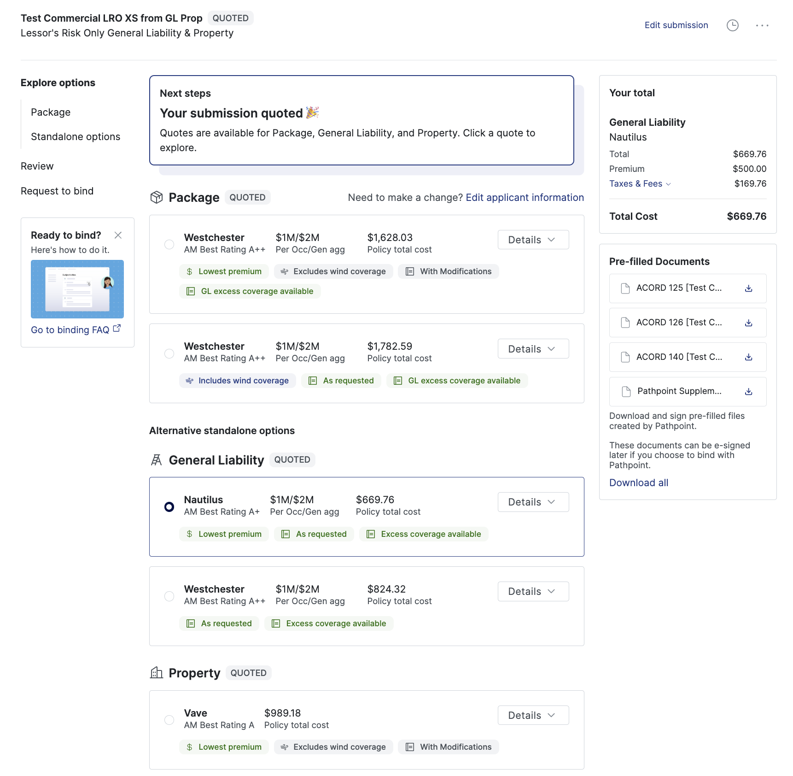Click the Package box icon

157,197
